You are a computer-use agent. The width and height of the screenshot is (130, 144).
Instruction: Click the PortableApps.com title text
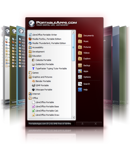[x=57, y=23]
